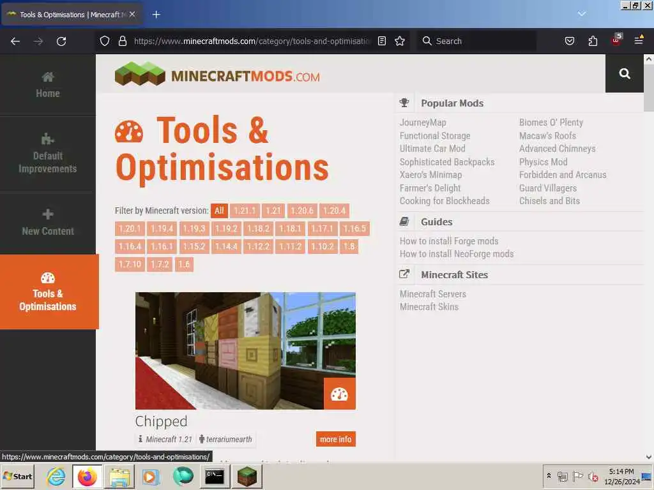Screen dimensions: 654x490
Task: Filter by Minecraft version 1.21.1
Action: coord(245,211)
